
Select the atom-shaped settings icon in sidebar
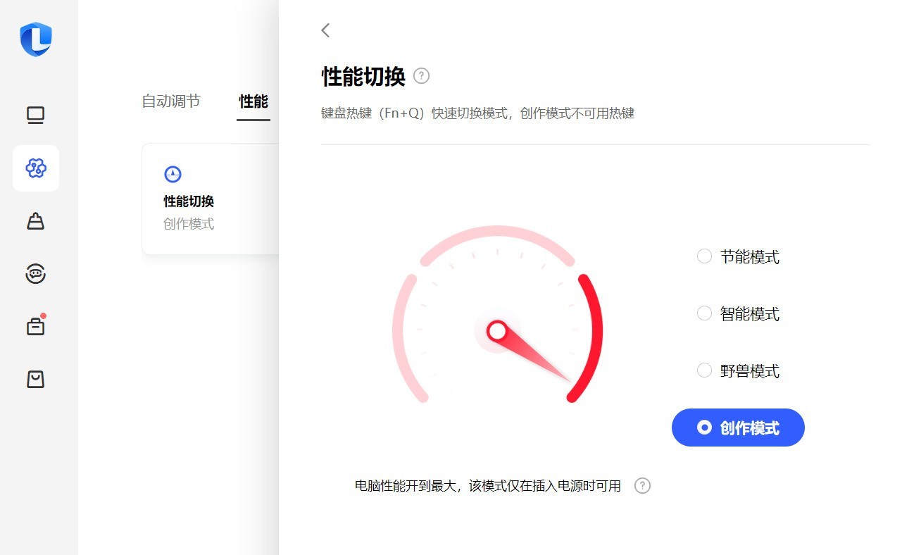click(x=35, y=168)
